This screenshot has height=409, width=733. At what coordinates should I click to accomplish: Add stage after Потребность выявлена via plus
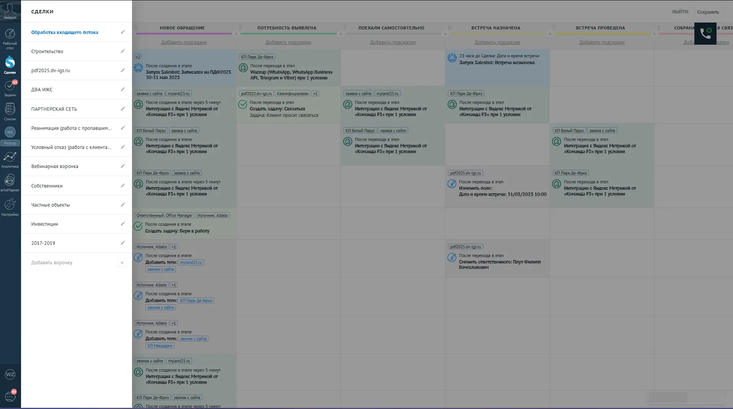click(x=340, y=34)
